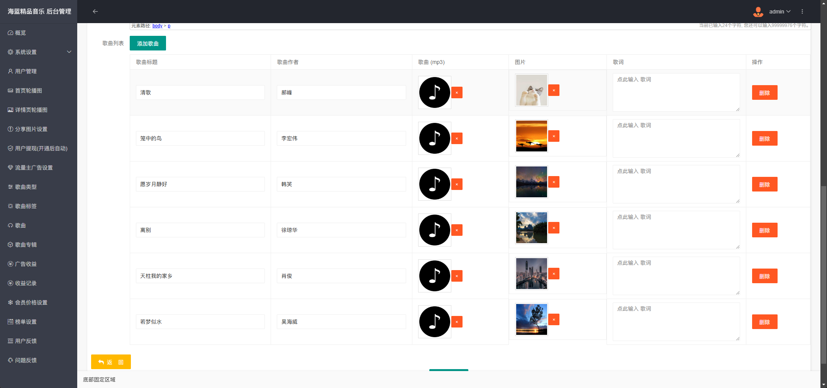Viewport: 827px width, 388px height.
Task: Click the sunset thumbnail in 笼中的鸟 row
Action: pyautogui.click(x=532, y=136)
